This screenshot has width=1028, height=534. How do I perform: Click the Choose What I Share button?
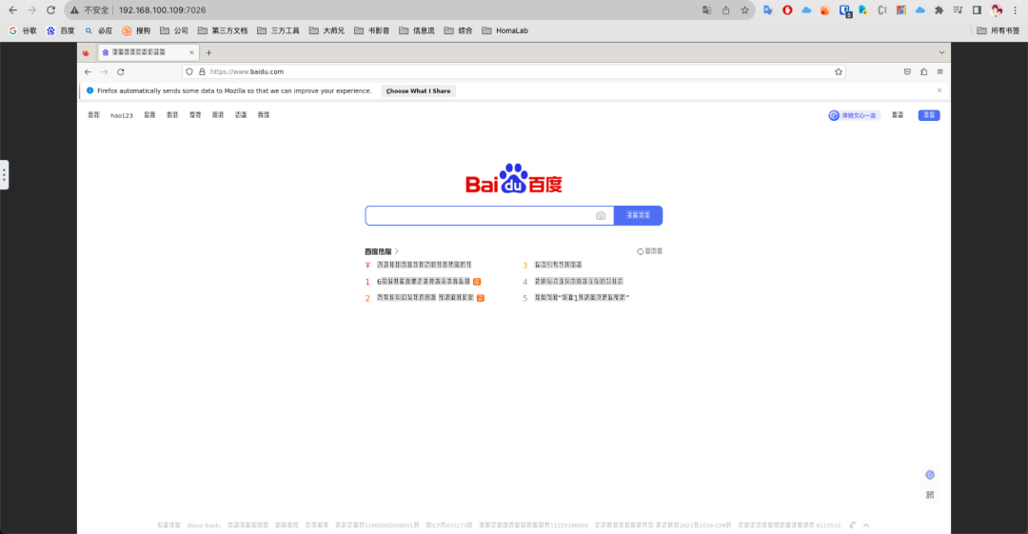418,90
